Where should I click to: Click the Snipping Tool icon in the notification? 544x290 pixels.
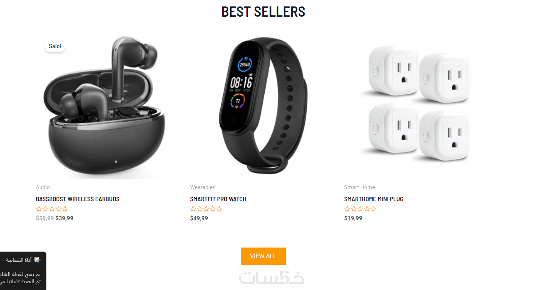pos(37,260)
